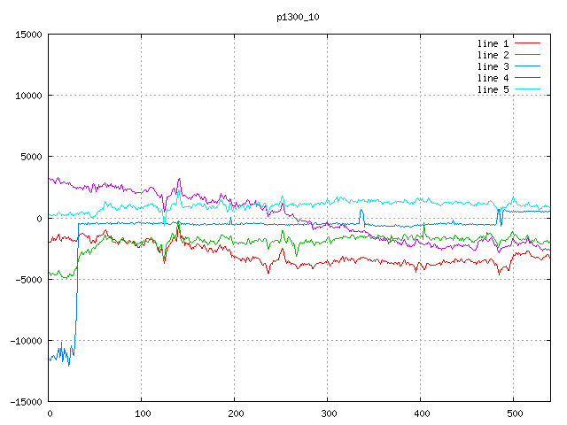Click the -15000 y-axis tick label

[x=26, y=402]
